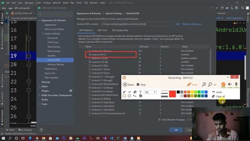Pick the black color swatch
Viewport: 250px width, 141px height.
pyautogui.click(x=178, y=92)
